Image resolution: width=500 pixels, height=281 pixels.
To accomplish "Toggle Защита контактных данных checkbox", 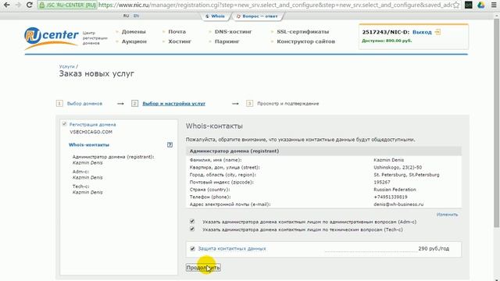I will [192, 248].
